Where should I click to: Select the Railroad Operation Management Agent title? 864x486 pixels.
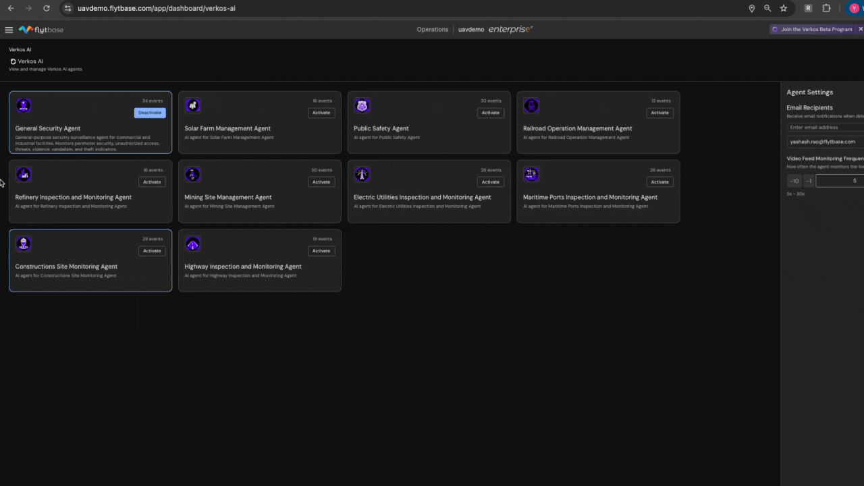pos(578,128)
